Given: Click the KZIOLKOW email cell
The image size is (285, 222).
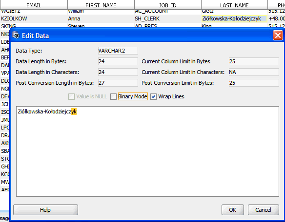Looking at the screenshot, I should click(x=34, y=18).
